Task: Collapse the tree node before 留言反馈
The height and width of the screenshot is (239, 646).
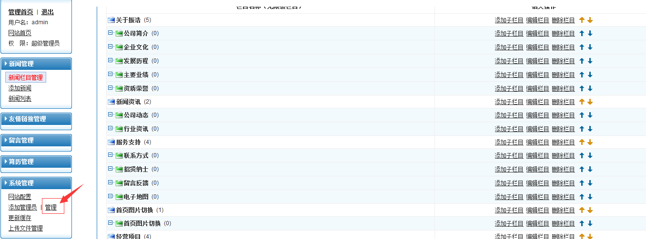Action: 111,182
